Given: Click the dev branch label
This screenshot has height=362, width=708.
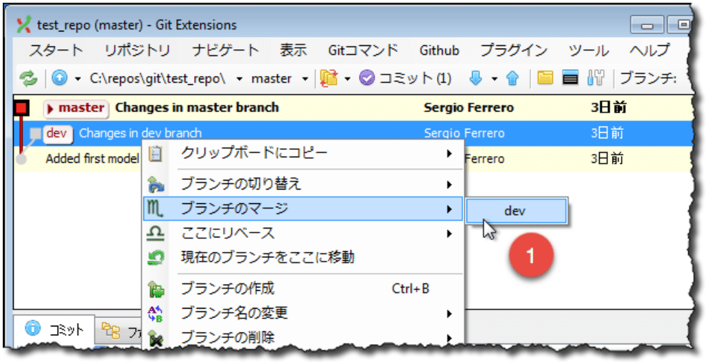Looking at the screenshot, I should coord(58,133).
